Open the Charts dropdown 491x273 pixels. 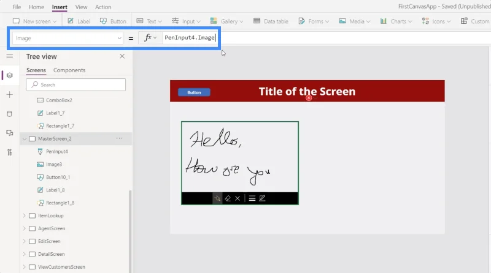[x=396, y=21]
